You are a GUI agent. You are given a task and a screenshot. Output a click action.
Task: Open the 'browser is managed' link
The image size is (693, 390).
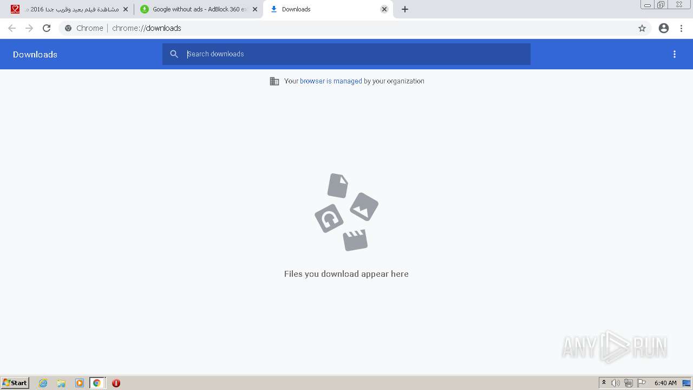[331, 81]
